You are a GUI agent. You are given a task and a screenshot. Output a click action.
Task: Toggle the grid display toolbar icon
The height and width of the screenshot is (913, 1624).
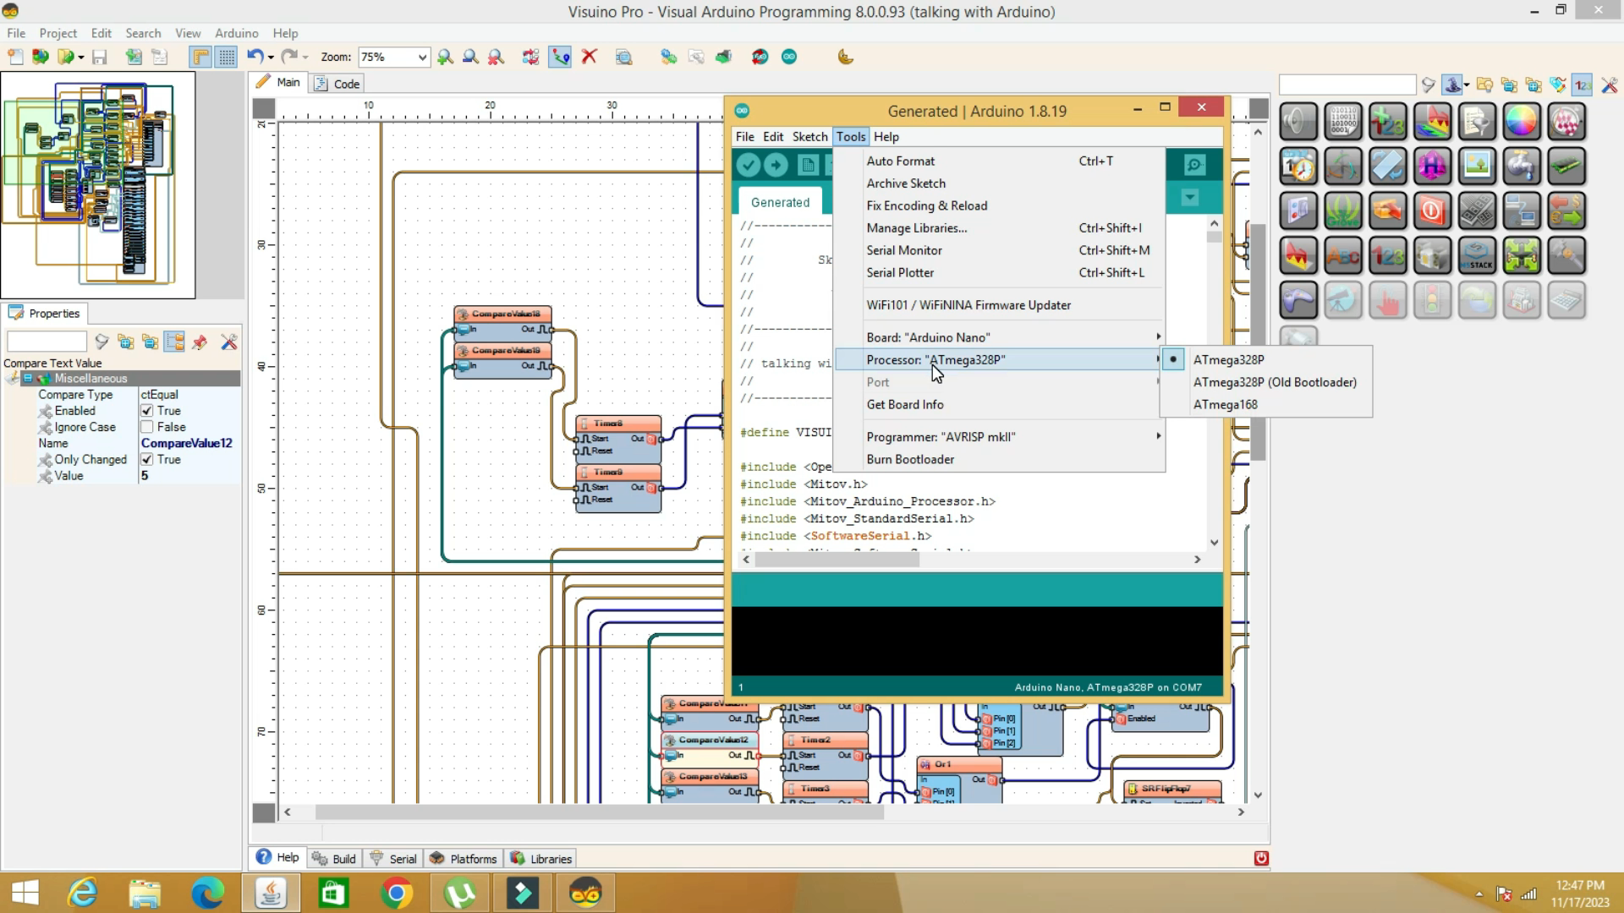[227, 57]
